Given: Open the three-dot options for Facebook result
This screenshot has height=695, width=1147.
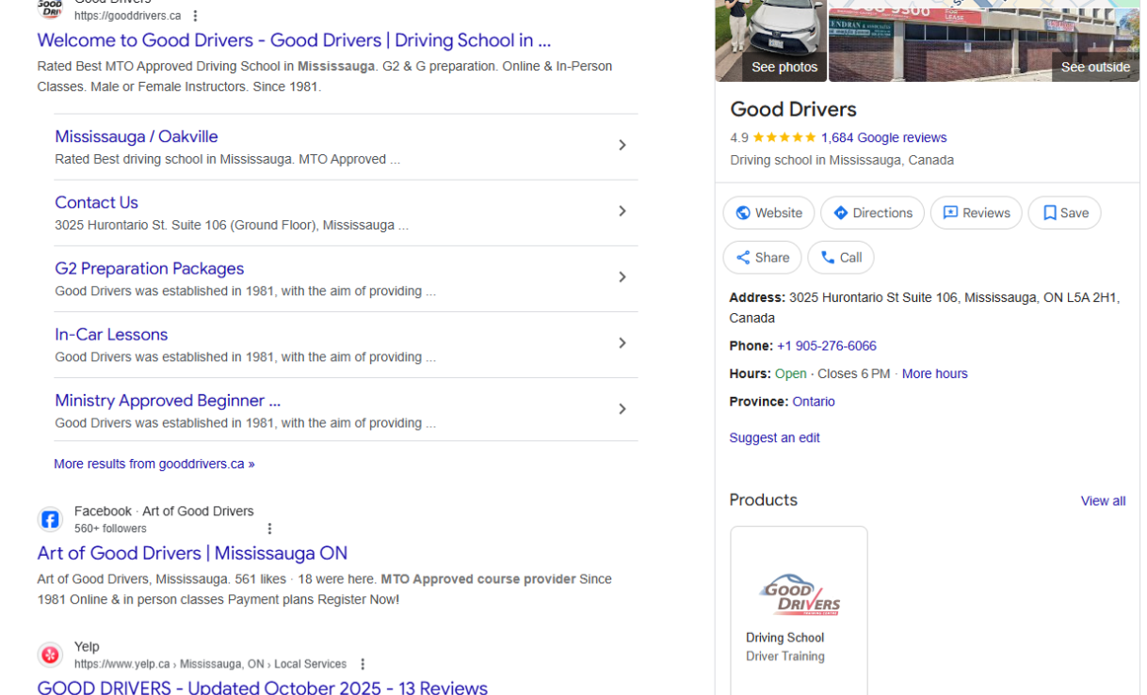Looking at the screenshot, I should [x=269, y=529].
